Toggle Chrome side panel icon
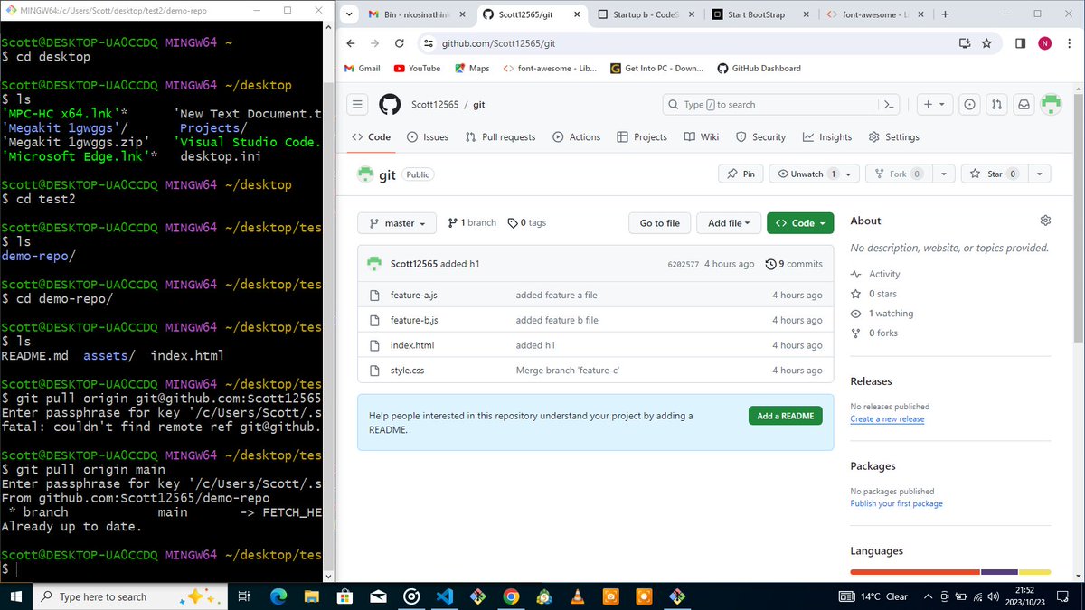 pos(1020,43)
